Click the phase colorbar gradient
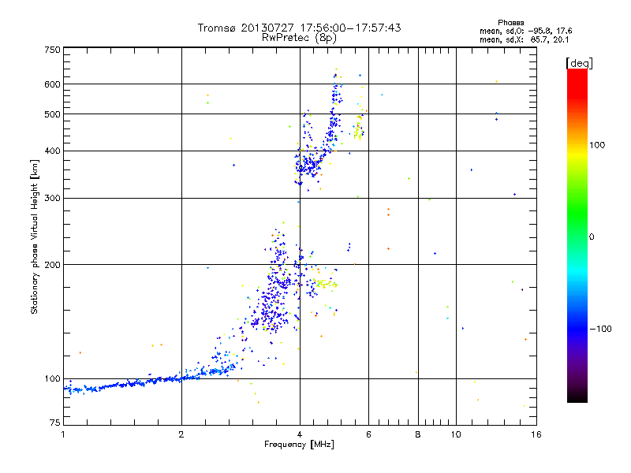Viewport: 631px width, 473px height. click(x=577, y=236)
